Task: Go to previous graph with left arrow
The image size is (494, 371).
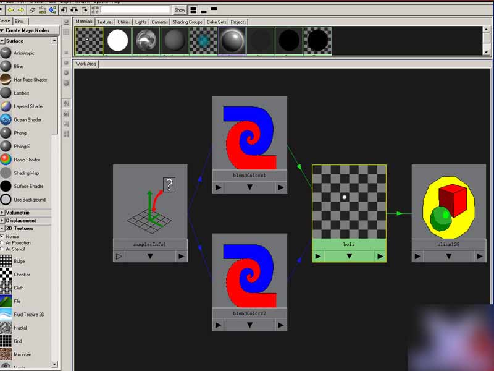Action: click(x=11, y=10)
